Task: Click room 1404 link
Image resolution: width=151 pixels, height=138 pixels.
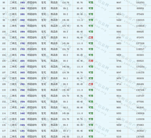Action: pyautogui.click(x=22, y=125)
